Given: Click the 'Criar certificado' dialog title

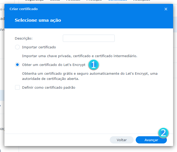Looking at the screenshot, I should (24, 9).
